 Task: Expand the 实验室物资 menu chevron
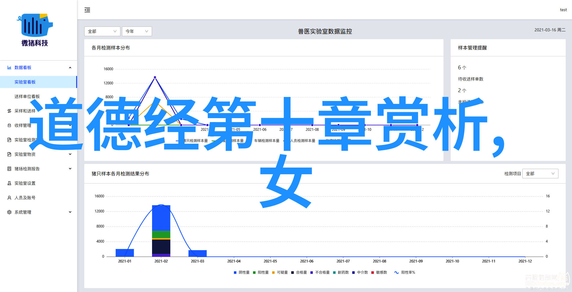point(70,154)
